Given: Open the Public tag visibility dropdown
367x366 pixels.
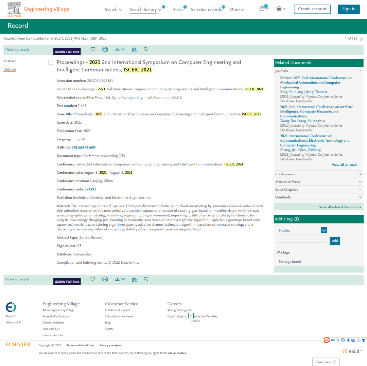Looking at the screenshot, I should [324, 230].
